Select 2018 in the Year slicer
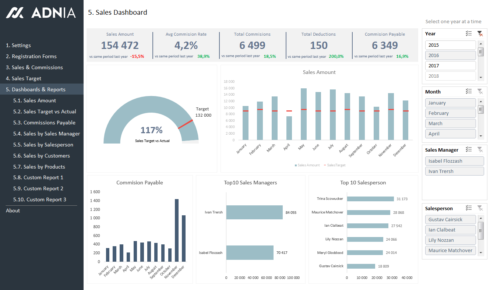Screen dimensions: 490x290 [450, 75]
